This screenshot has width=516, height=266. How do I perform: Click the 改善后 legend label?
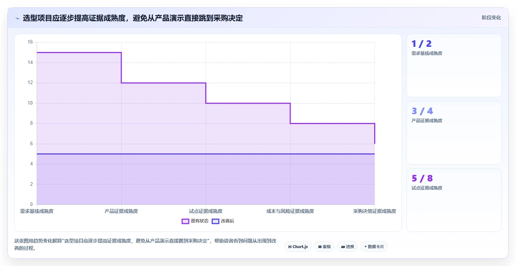coord(228,221)
